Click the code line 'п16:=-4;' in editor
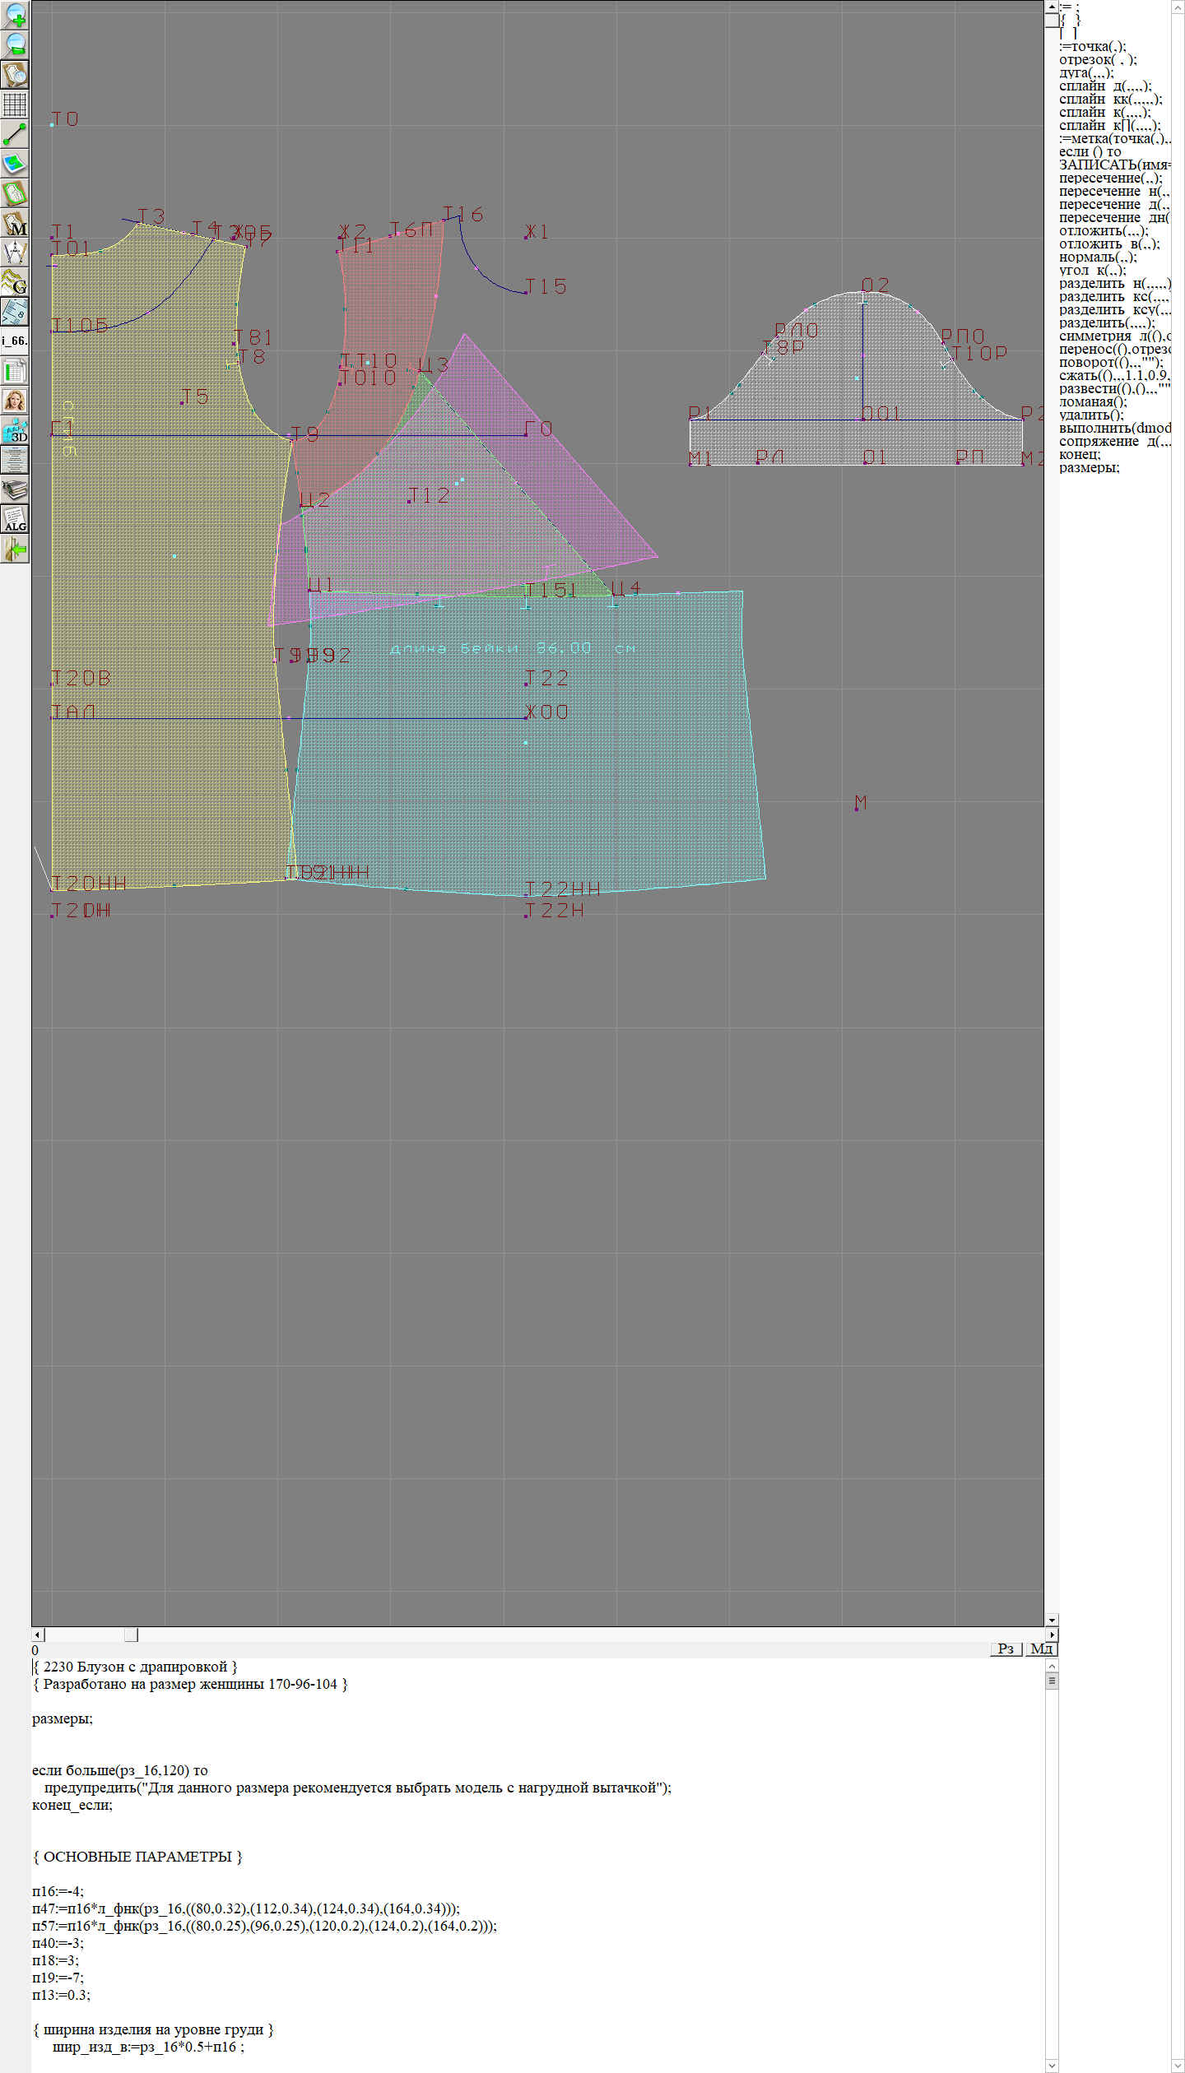The image size is (1185, 2073). [x=58, y=1891]
